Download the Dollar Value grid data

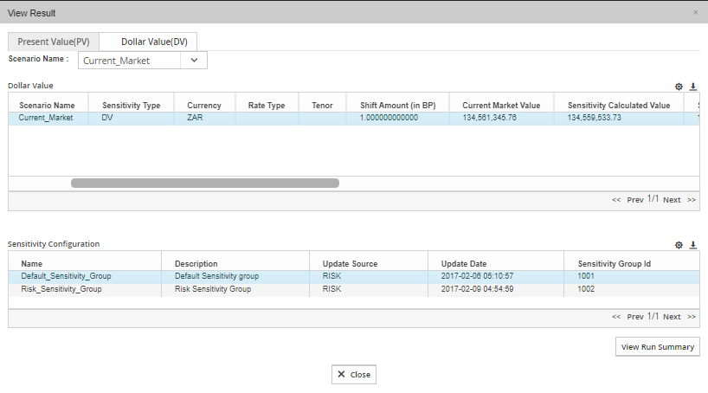click(x=692, y=87)
